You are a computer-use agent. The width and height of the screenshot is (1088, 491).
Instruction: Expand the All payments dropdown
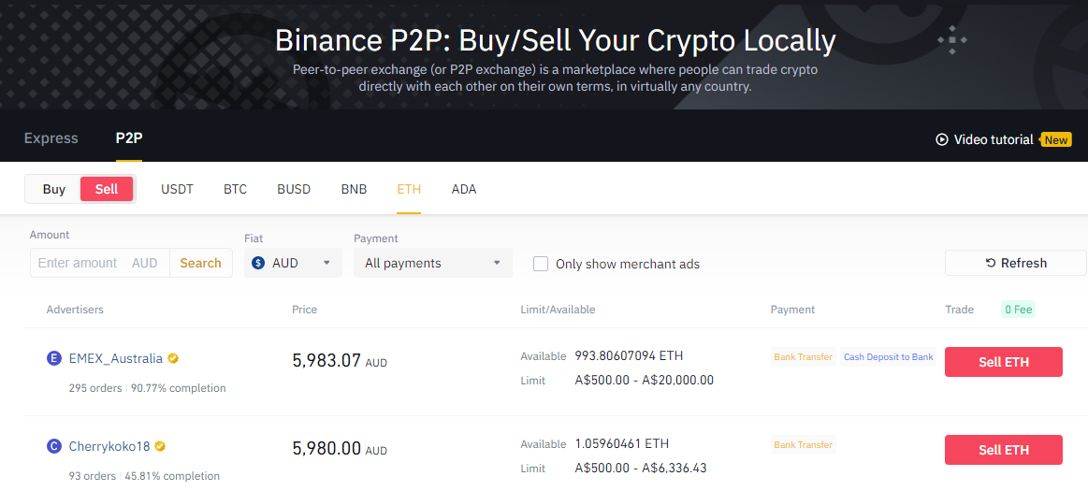click(x=432, y=263)
